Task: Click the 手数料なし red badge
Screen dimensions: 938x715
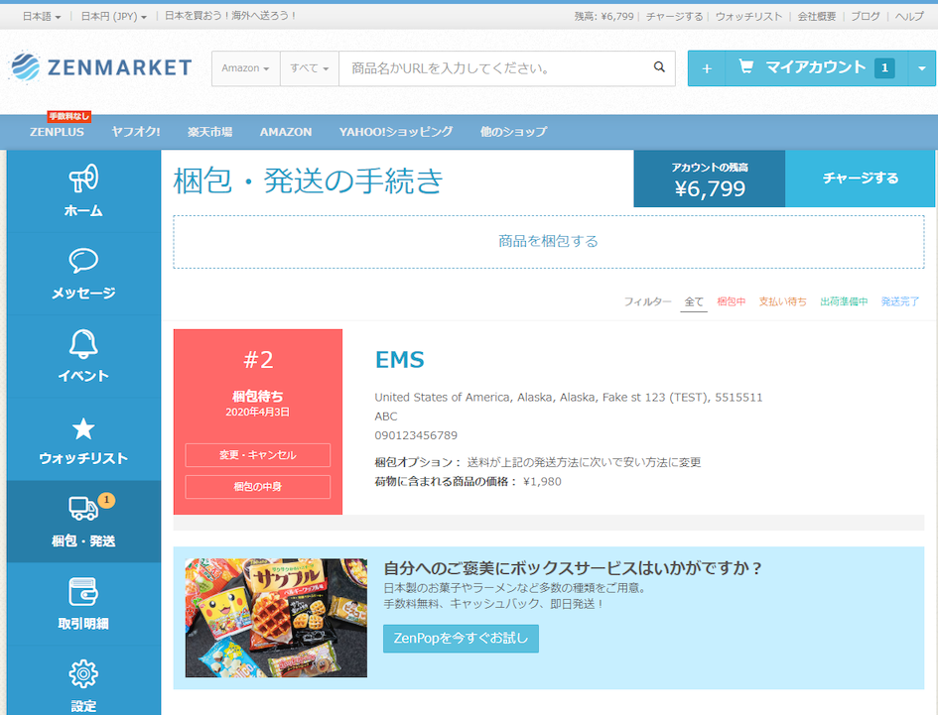Action: (x=69, y=117)
